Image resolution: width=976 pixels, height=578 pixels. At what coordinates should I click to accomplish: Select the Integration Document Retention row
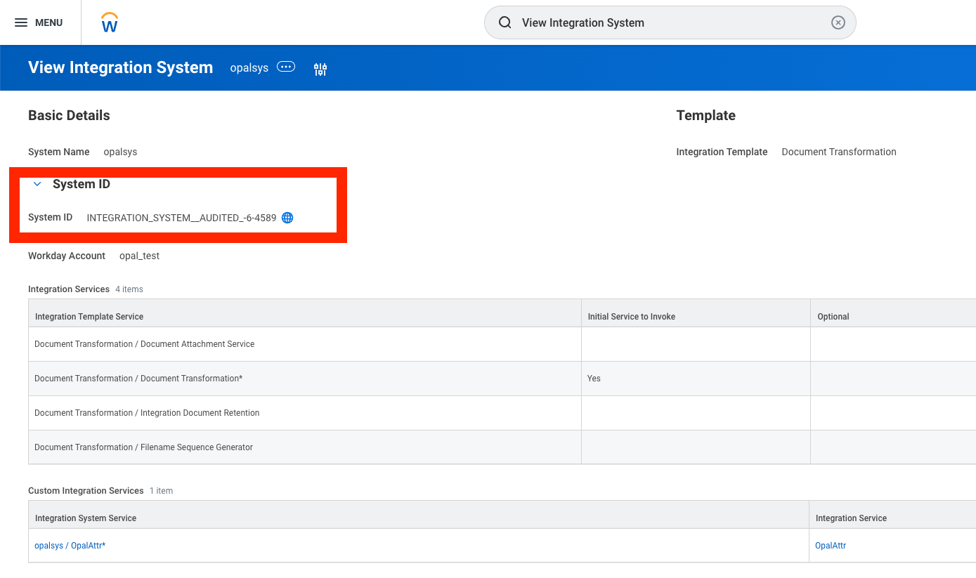click(502, 413)
